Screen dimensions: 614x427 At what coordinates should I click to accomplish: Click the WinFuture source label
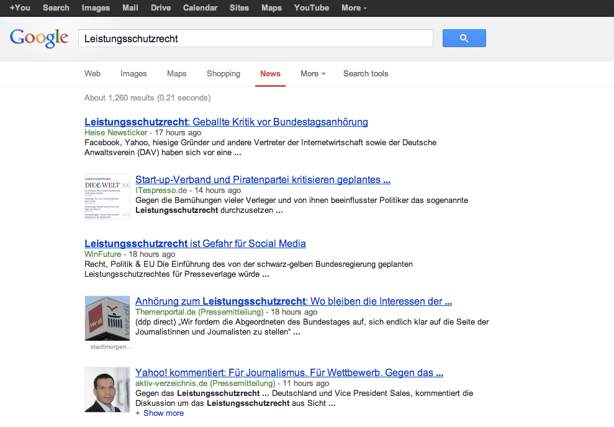(103, 254)
